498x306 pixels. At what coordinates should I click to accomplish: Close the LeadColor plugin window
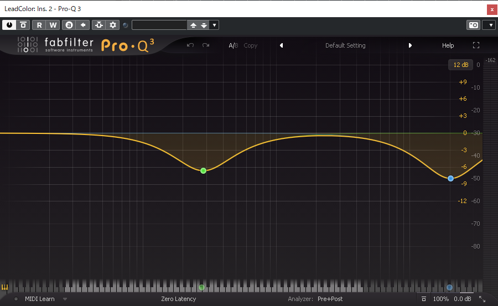coord(492,9)
